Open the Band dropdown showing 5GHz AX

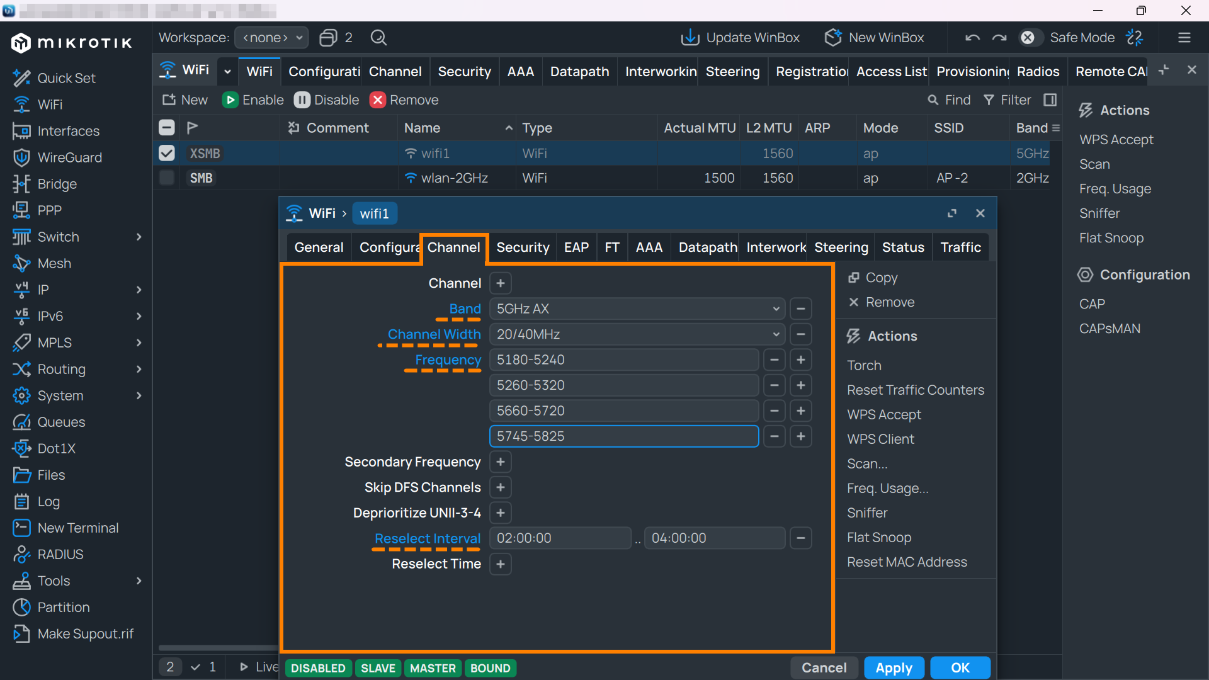pos(637,309)
